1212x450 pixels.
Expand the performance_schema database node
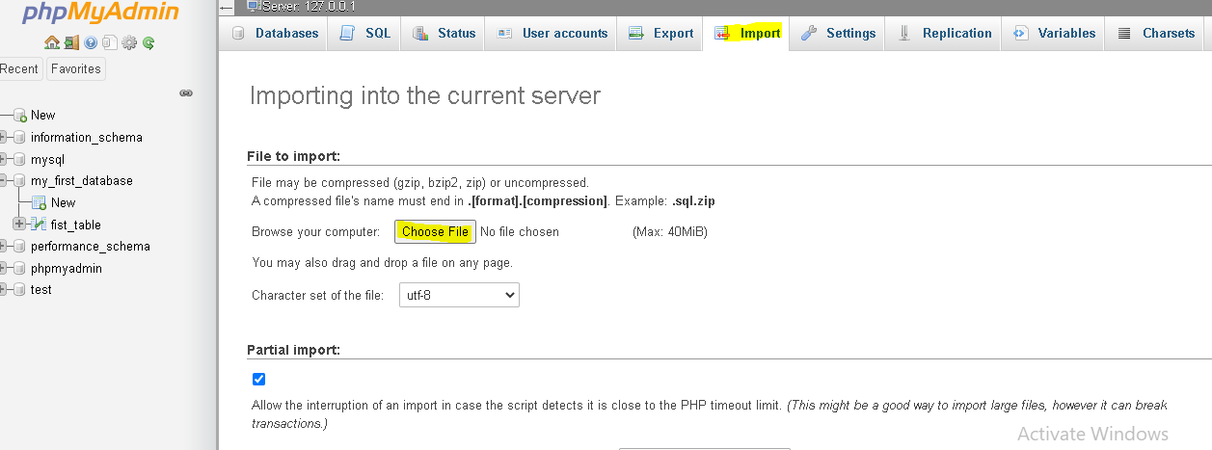[x=4, y=246]
